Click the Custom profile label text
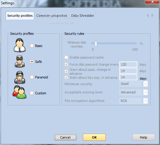The height and width of the screenshot is (145, 160). pyautogui.click(x=41, y=93)
